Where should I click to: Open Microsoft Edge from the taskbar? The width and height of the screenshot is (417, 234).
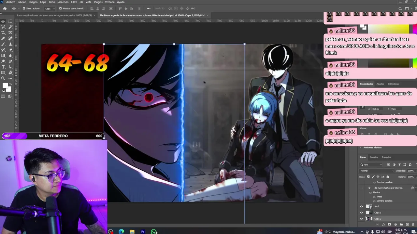click(x=121, y=231)
